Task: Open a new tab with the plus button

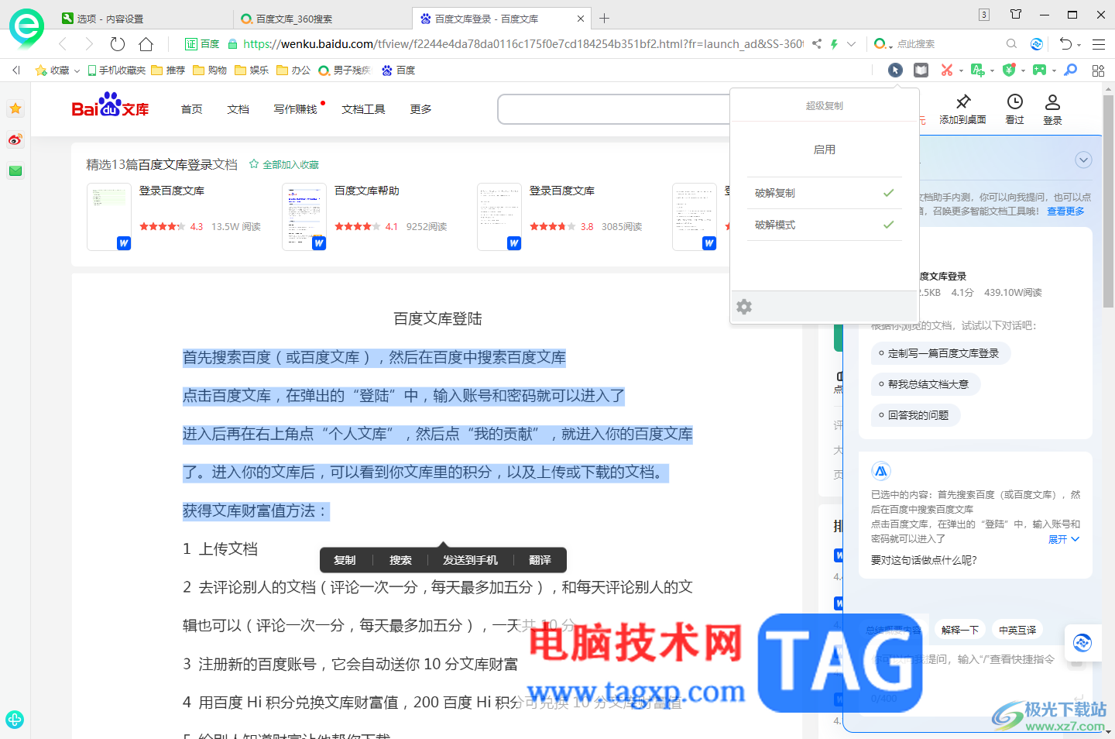Action: tap(605, 18)
